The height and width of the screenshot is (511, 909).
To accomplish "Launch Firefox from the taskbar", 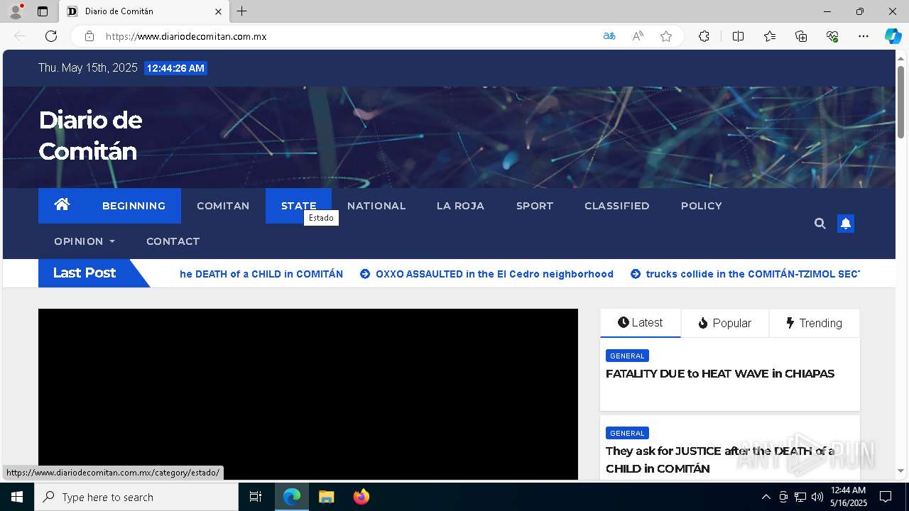I will tap(361, 497).
